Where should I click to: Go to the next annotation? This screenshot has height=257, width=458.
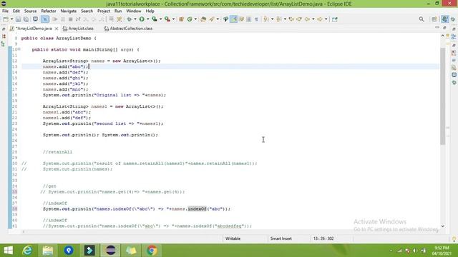click(265, 19)
